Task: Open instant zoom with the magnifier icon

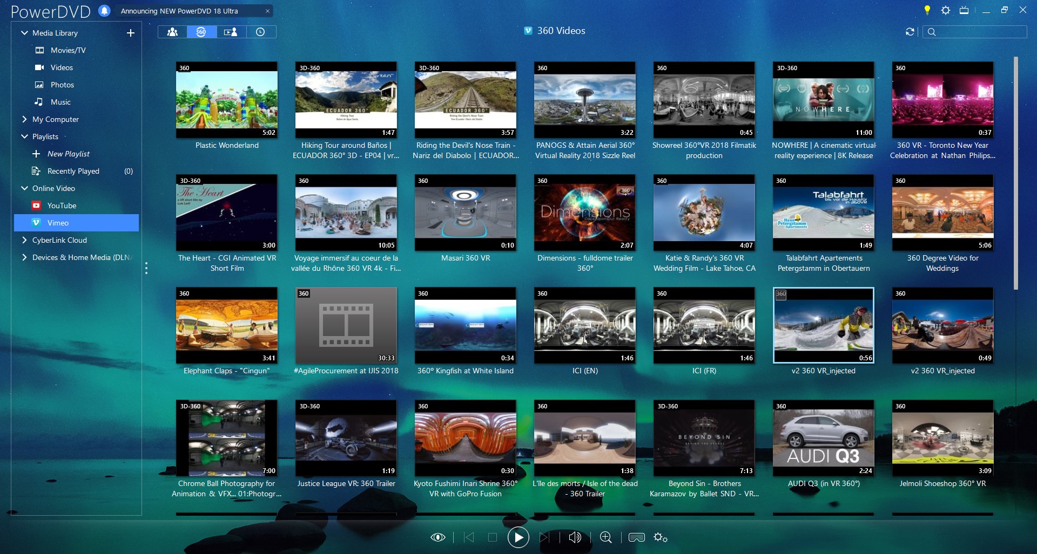Action: tap(605, 537)
